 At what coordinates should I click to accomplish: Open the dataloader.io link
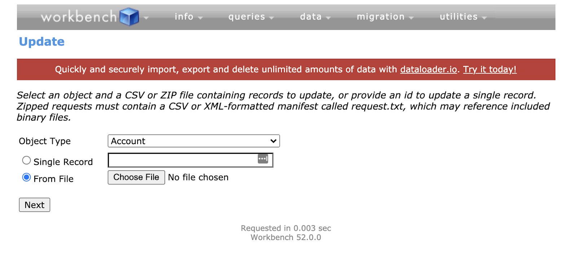[x=428, y=69]
